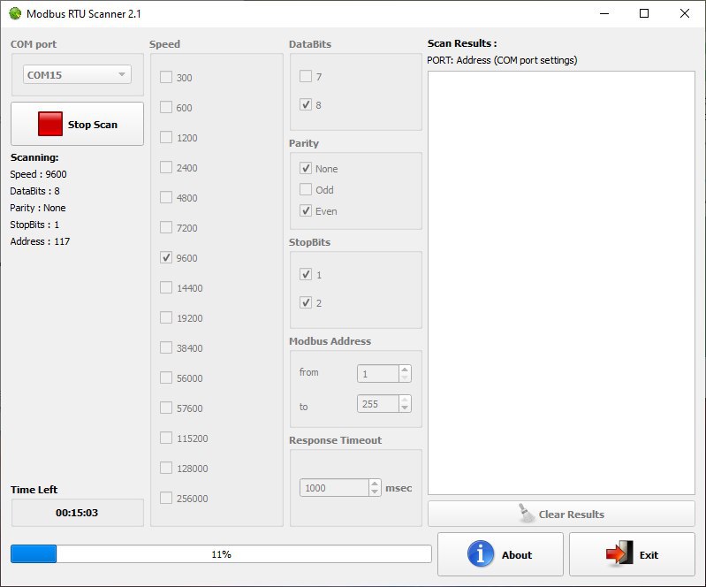Click the Exit button
This screenshot has height=587, width=706.
point(632,554)
